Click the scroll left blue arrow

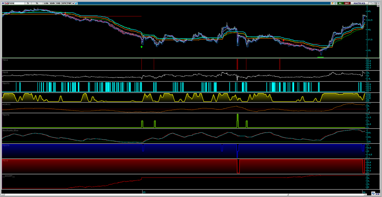click(x=377, y=194)
